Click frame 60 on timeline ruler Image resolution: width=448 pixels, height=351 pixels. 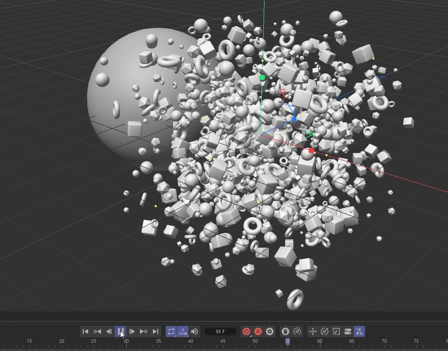click(x=320, y=341)
